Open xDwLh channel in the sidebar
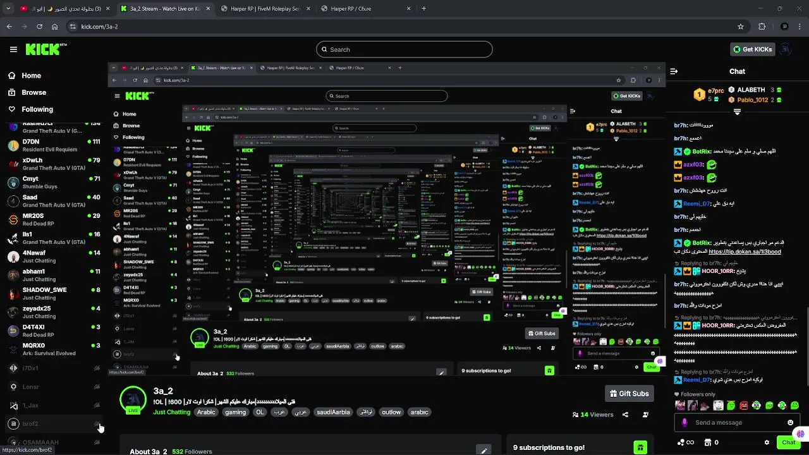 point(53,164)
